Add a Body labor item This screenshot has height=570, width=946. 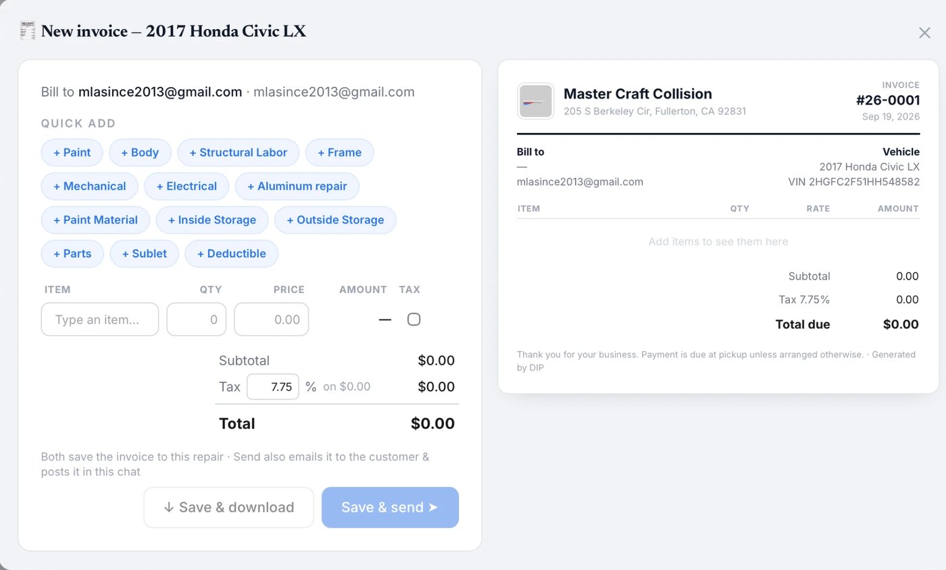click(140, 153)
